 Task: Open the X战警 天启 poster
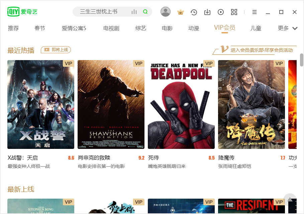click(41, 104)
